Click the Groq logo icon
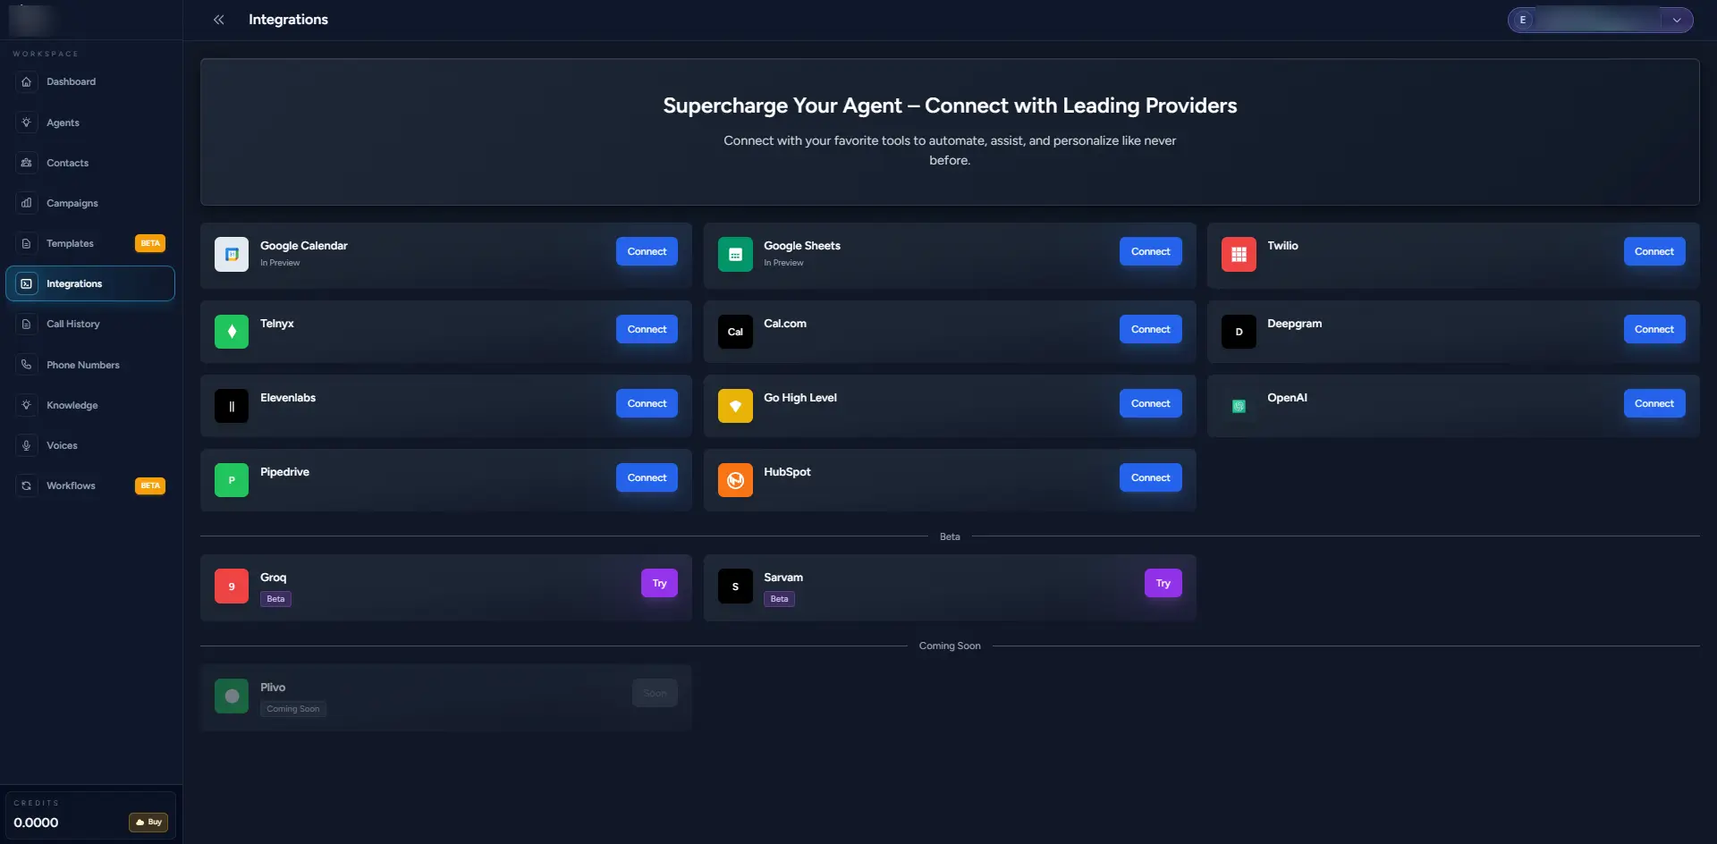 click(231, 587)
